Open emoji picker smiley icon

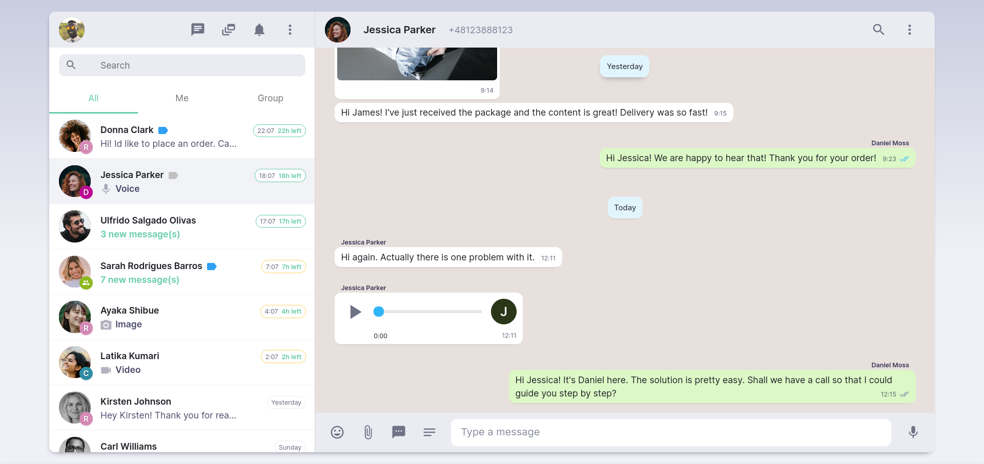(337, 432)
